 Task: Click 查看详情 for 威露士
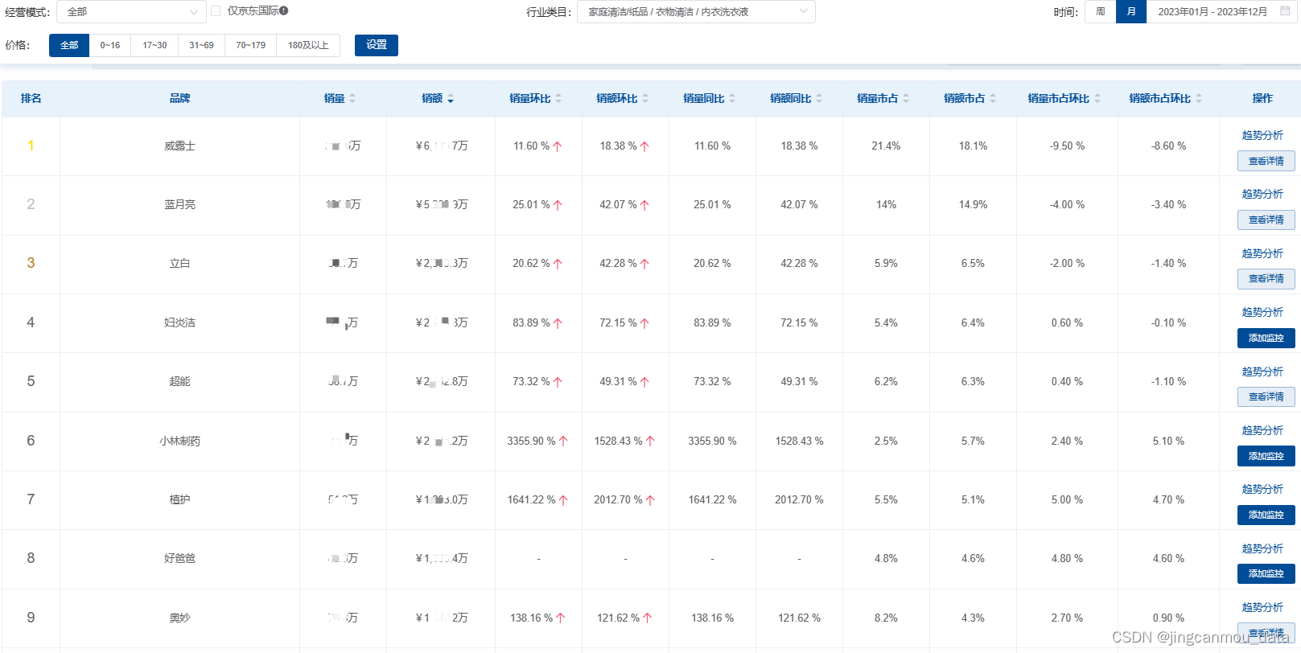(1266, 161)
